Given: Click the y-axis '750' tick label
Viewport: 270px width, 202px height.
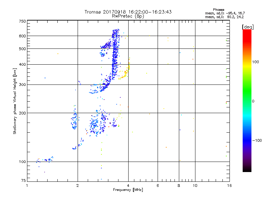Looking at the screenshot, I should (22, 21).
